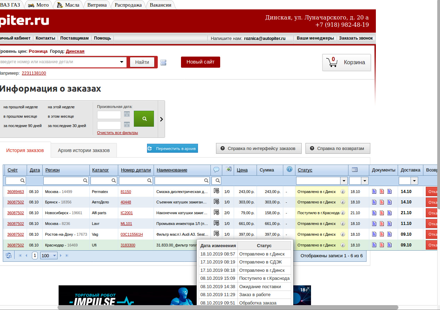Open the Доставка filter dropdown
This screenshot has width=440, height=310.
click(x=414, y=181)
